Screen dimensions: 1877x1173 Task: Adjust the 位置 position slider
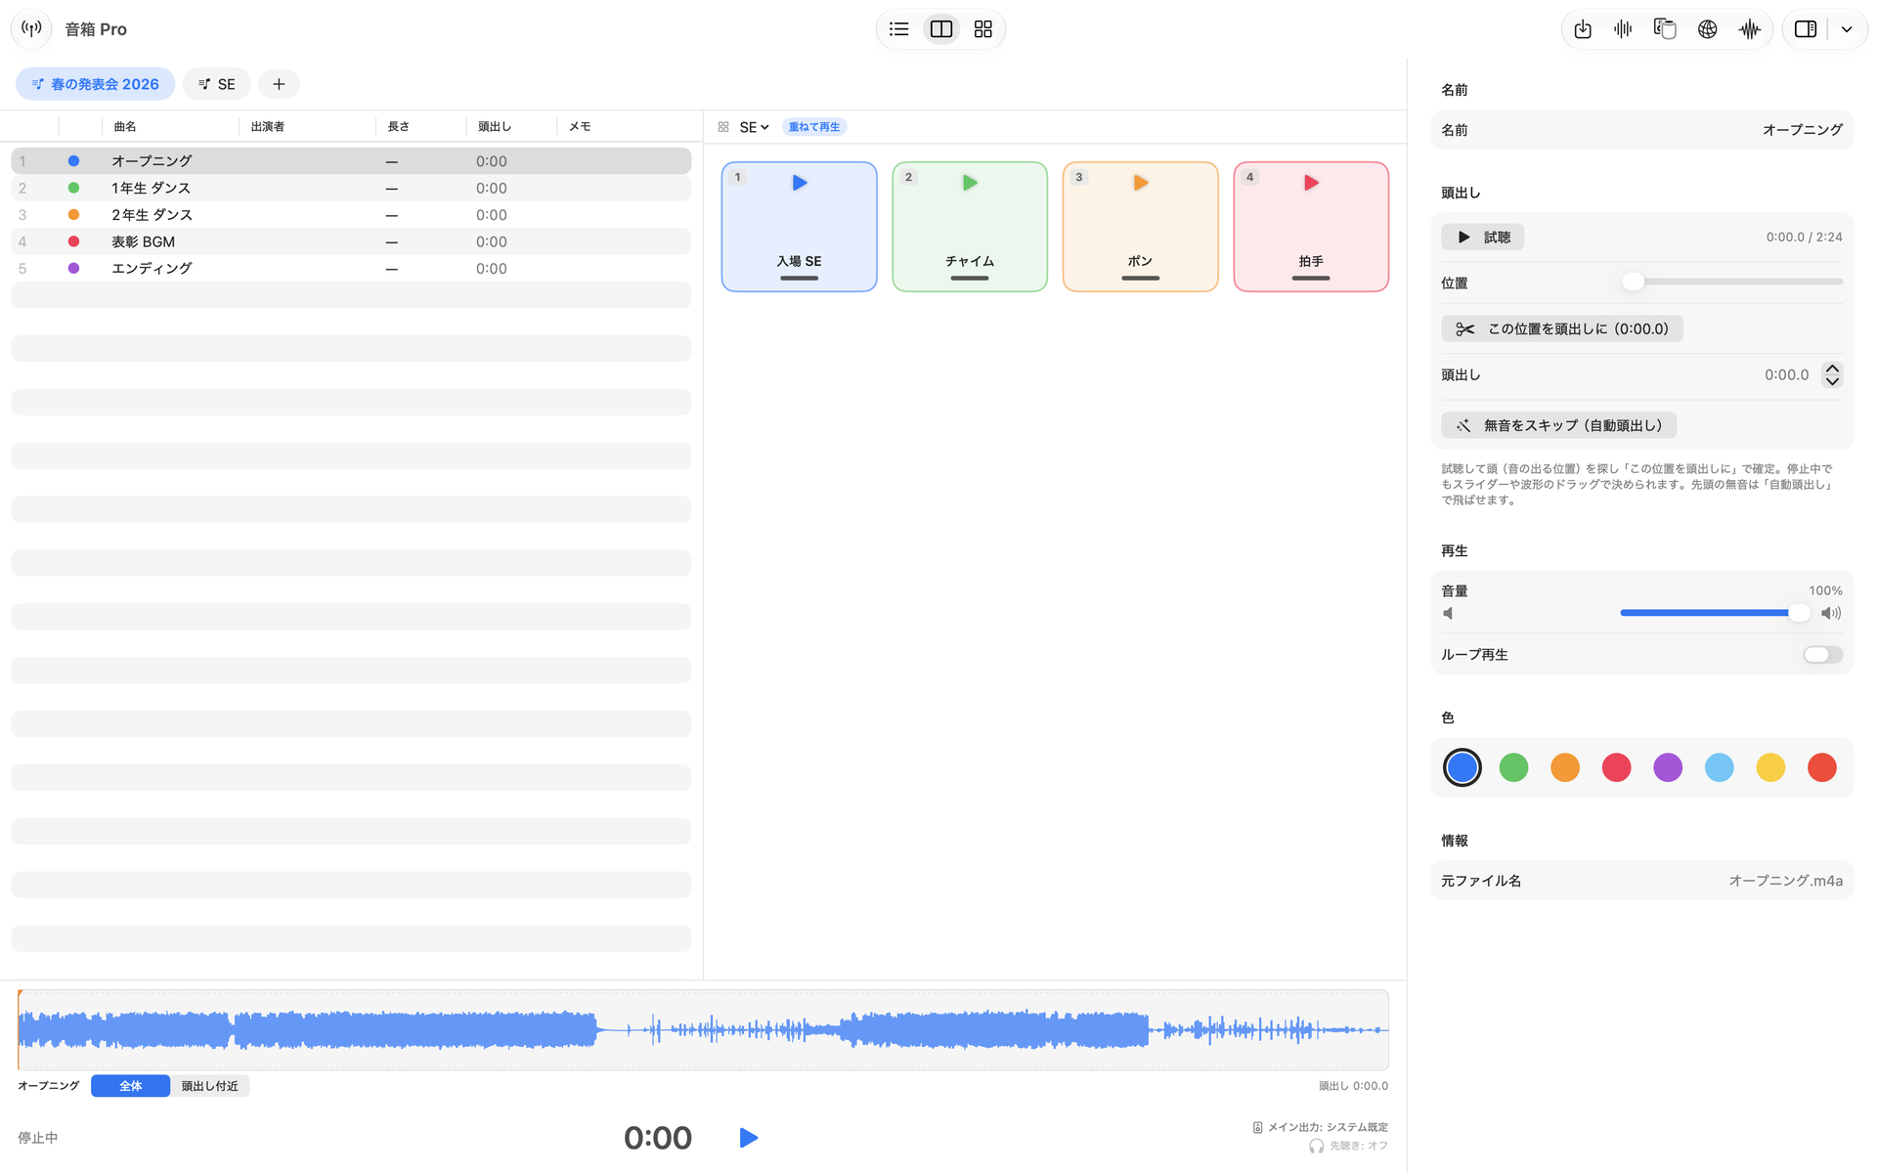click(1731, 282)
